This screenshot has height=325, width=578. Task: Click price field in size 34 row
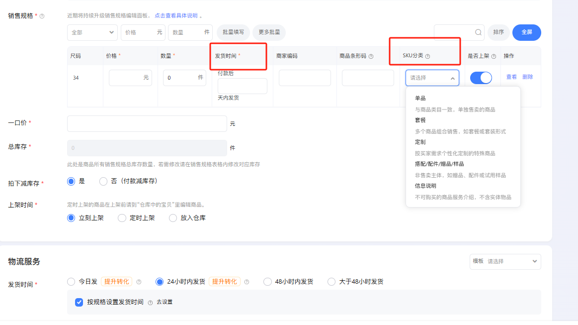[131, 78]
